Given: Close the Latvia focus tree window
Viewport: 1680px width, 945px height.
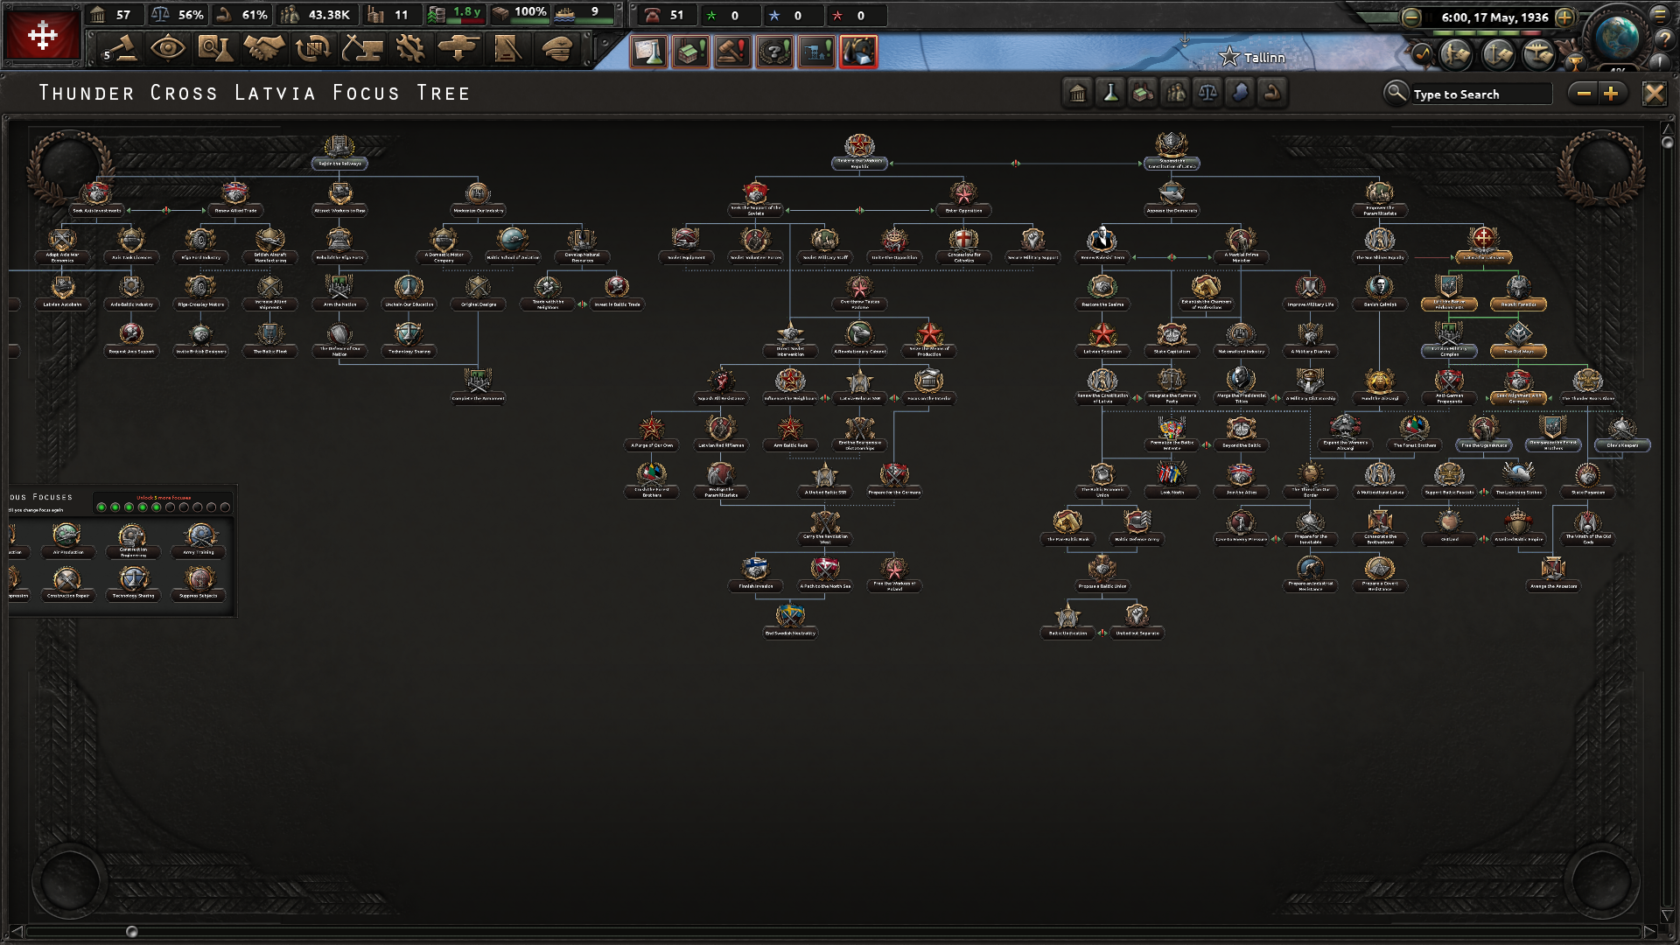Looking at the screenshot, I should point(1654,93).
